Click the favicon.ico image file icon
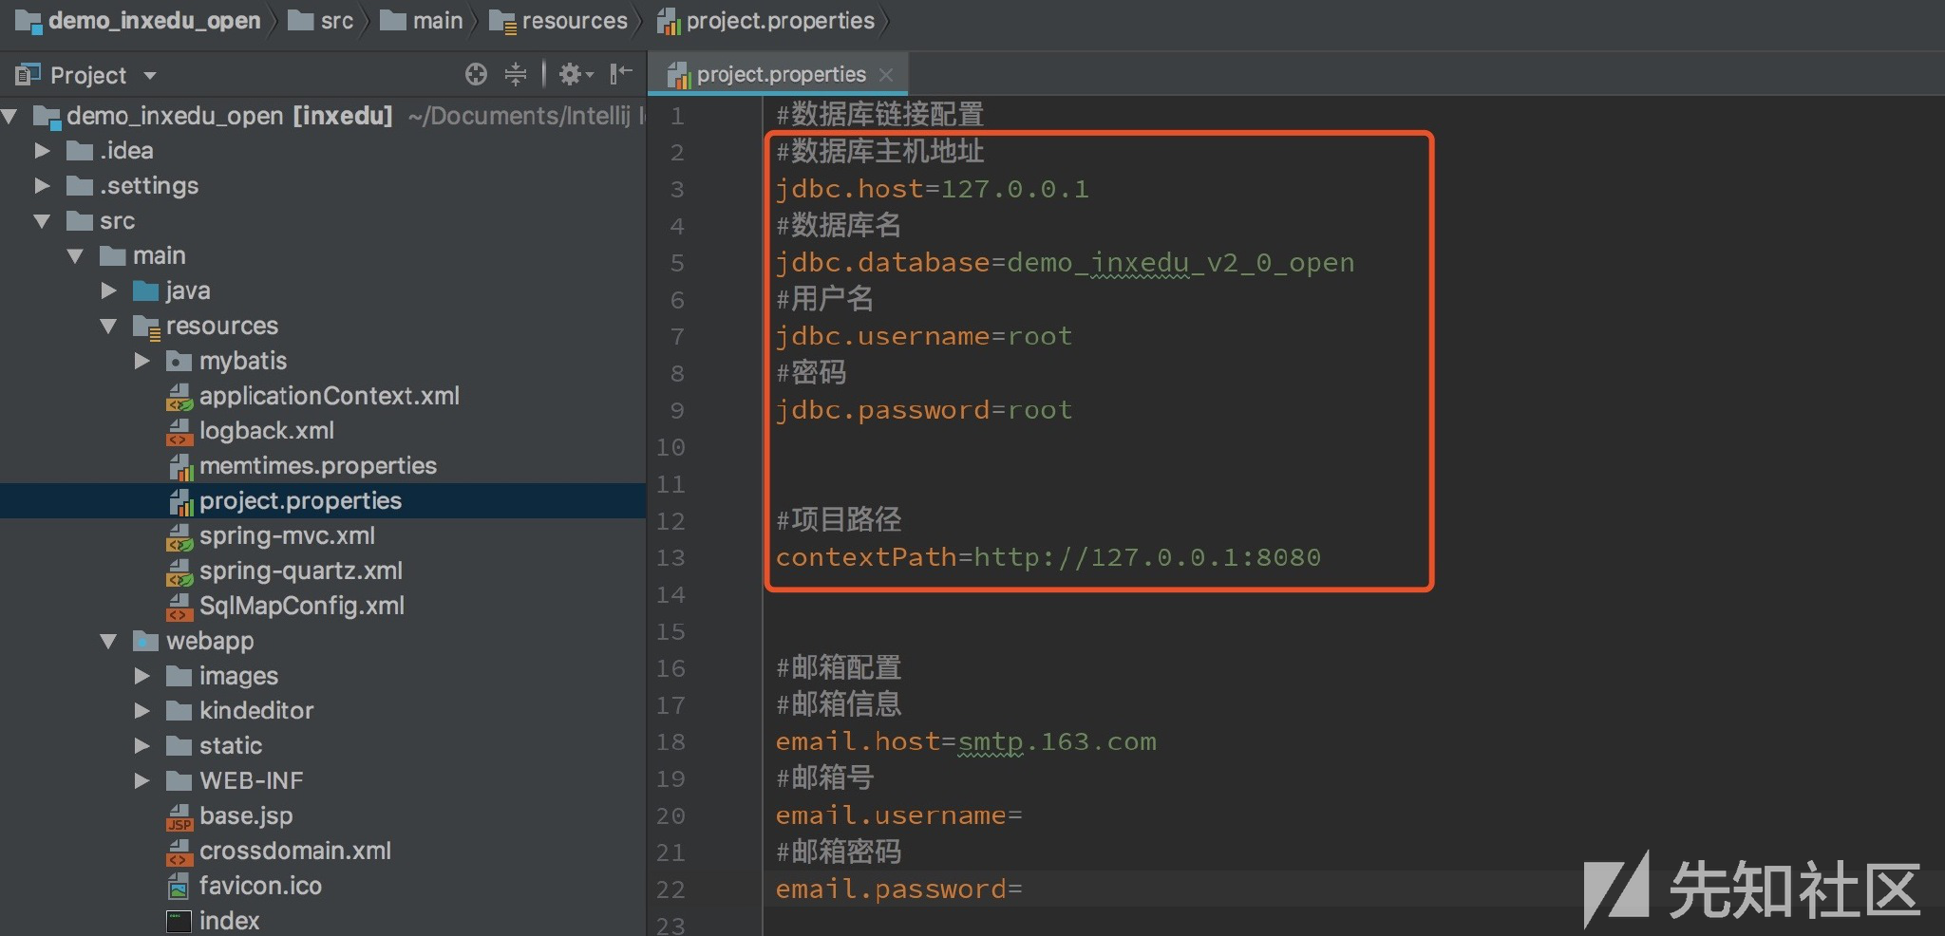The width and height of the screenshot is (1945, 936). pyautogui.click(x=179, y=887)
